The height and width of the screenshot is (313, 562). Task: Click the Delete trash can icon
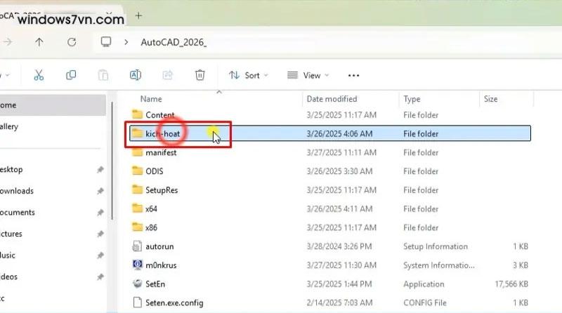(200, 75)
